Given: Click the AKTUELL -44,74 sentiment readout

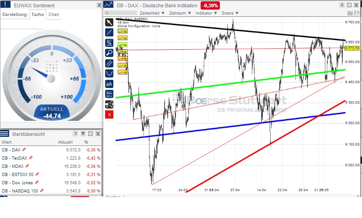Looking at the screenshot, I should [52, 113].
